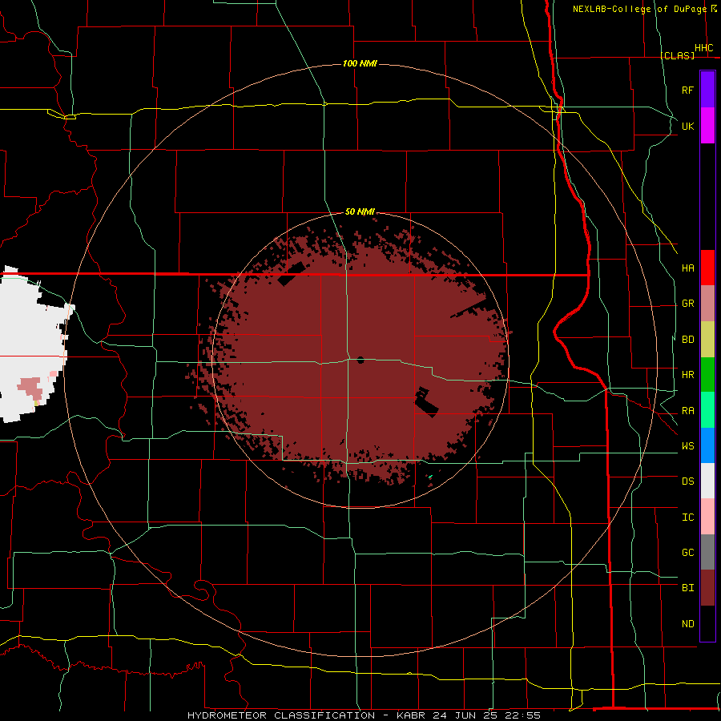721x721 pixels.
Task: Click the HA red legend swatch
Action: click(707, 268)
